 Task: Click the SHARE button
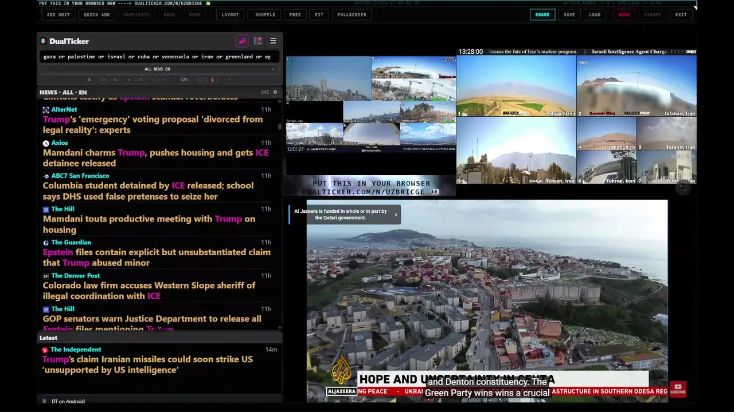tap(542, 14)
